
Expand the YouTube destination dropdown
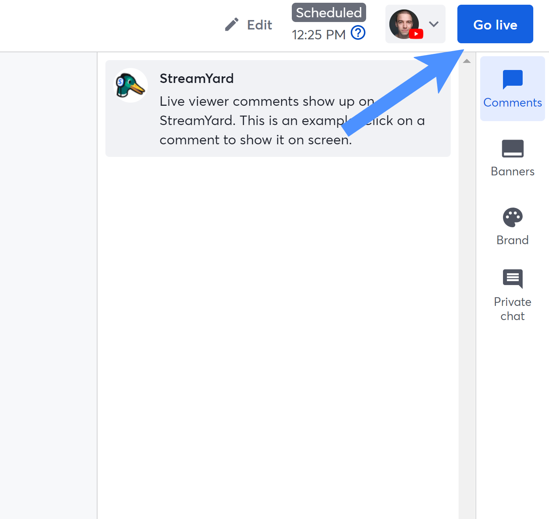coord(433,24)
